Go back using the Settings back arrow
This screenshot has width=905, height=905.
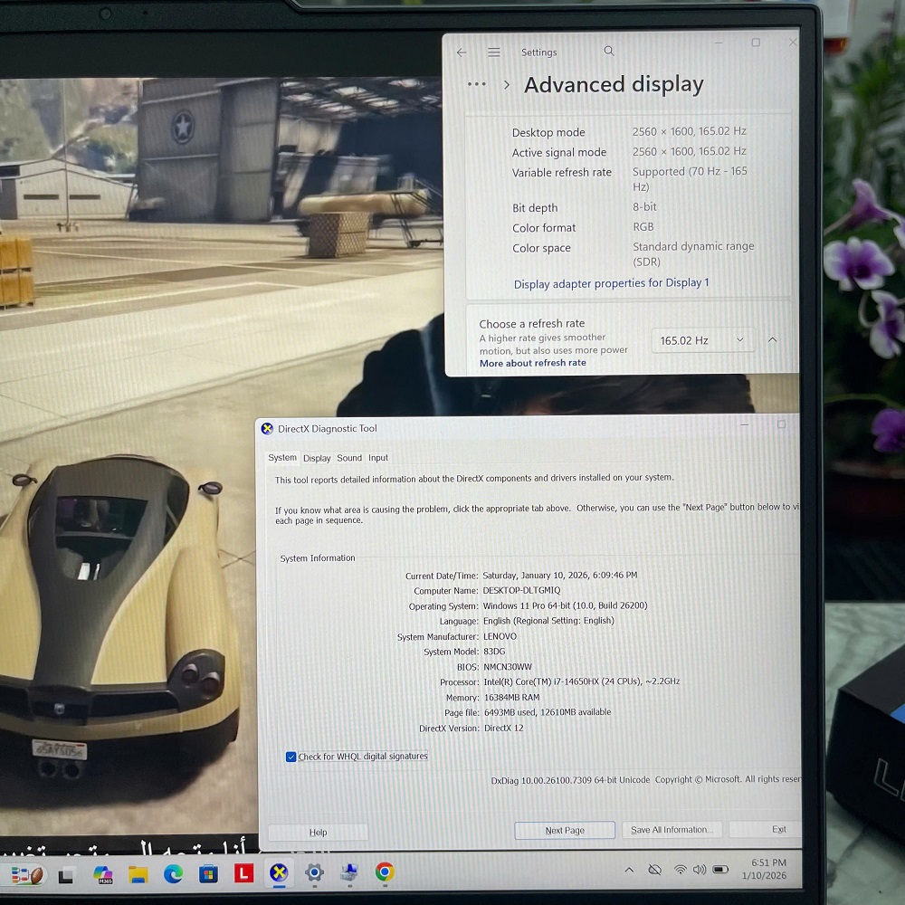pos(462,52)
